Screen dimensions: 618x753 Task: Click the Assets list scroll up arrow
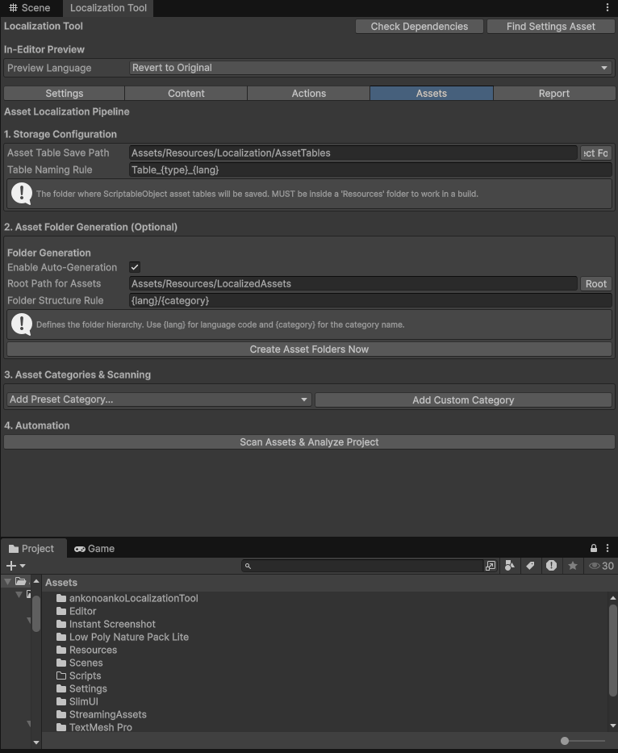[612, 598]
